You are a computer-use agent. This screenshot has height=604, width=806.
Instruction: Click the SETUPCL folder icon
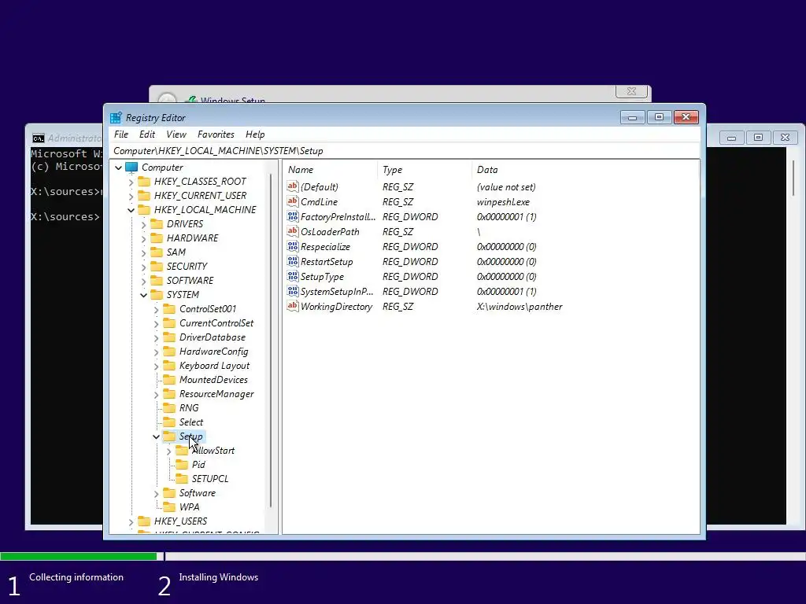(x=182, y=479)
